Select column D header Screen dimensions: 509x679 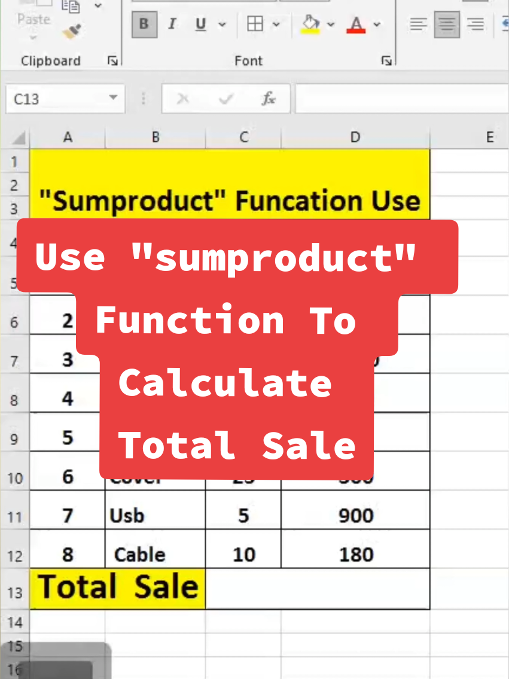(355, 138)
